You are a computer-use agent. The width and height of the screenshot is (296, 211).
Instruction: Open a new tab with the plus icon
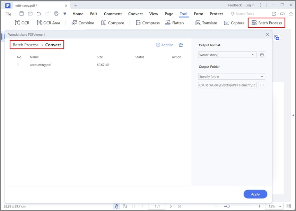pos(76,5)
